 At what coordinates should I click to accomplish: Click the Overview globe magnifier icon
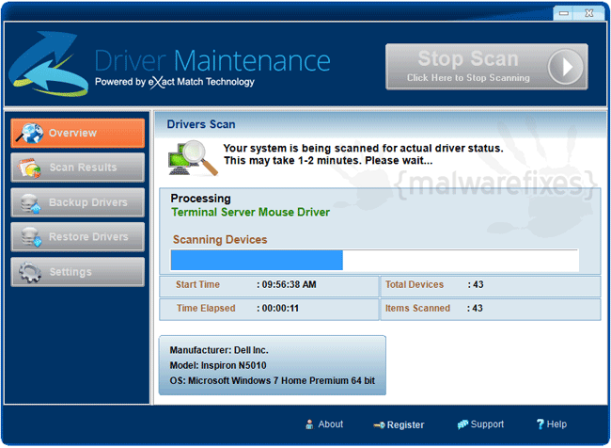pyautogui.click(x=30, y=133)
